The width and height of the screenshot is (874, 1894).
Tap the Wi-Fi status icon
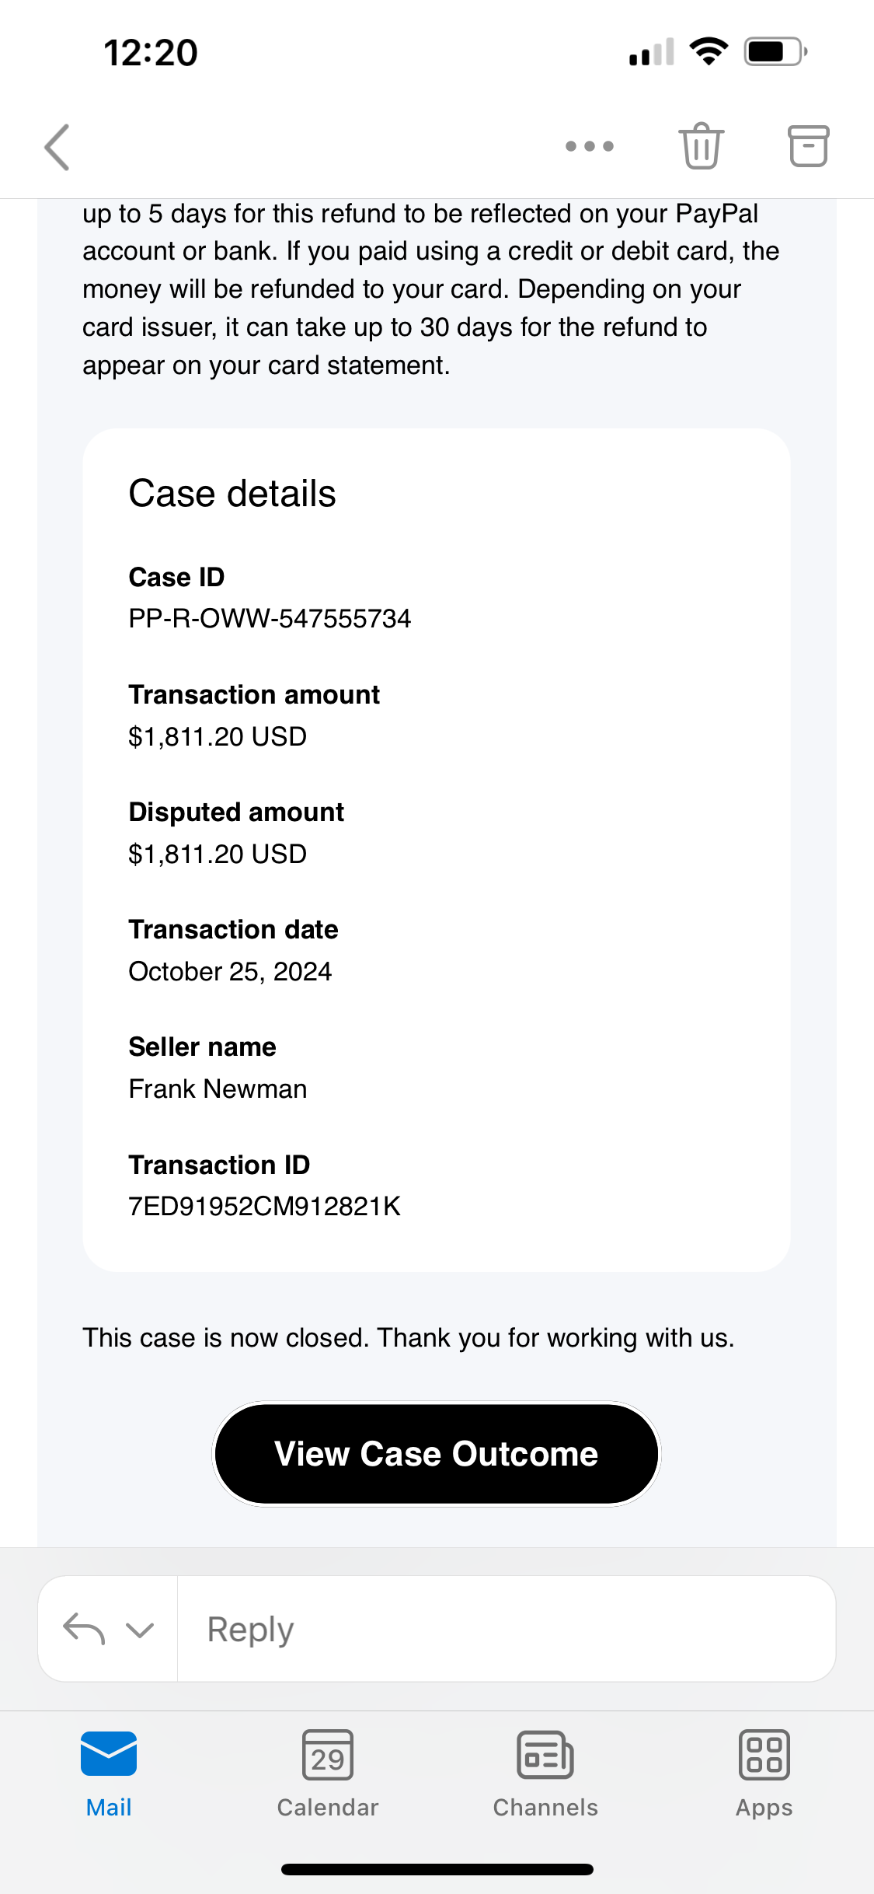(x=709, y=51)
